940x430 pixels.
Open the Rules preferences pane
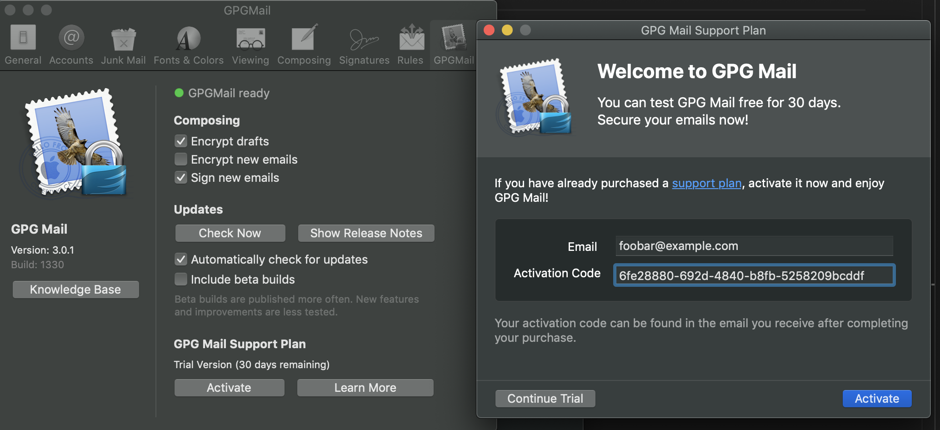[410, 45]
